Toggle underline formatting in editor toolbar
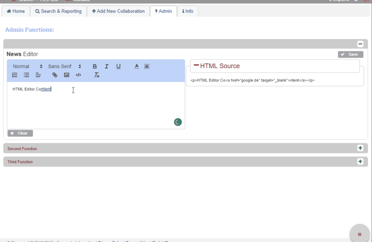The image size is (372, 242). click(x=118, y=66)
